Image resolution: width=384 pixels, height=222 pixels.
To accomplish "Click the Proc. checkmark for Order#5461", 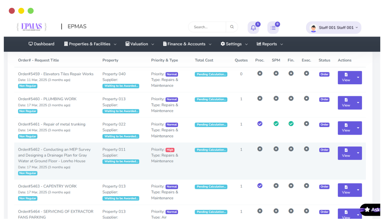I will [x=260, y=124].
